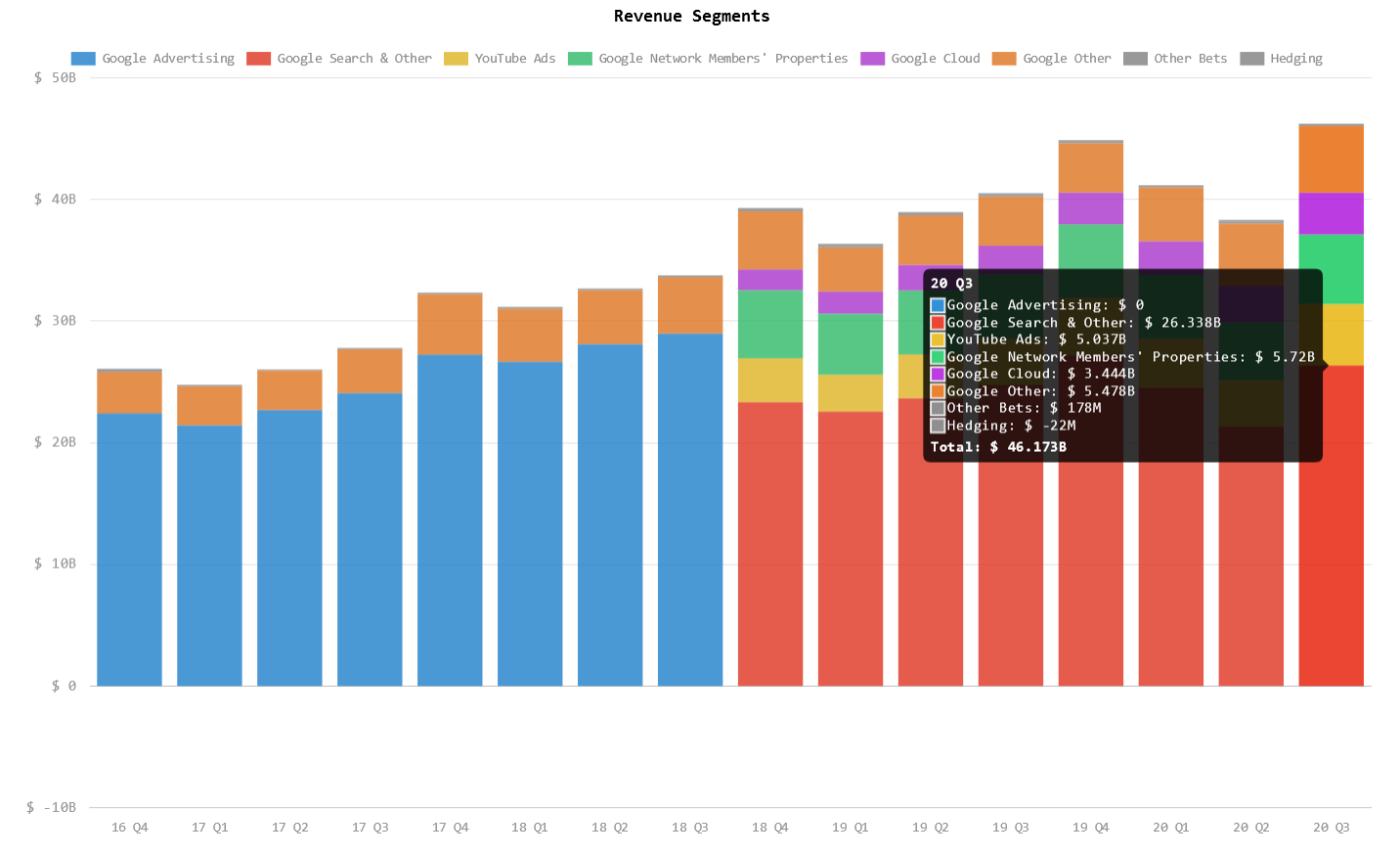Click the Revenue Segments chart title
This screenshot has height=856, width=1400.
691,16
